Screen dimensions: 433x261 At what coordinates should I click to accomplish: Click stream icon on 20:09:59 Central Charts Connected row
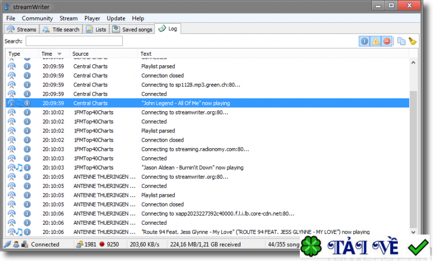coord(11,94)
